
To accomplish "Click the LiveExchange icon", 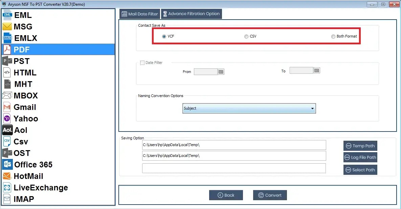I will [x=7, y=188].
